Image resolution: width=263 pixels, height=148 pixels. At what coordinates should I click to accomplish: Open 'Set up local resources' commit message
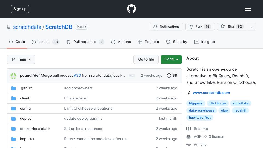click(x=83, y=129)
